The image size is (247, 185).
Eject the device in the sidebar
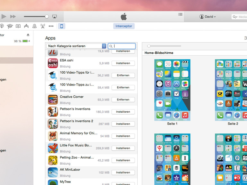click(28, 35)
